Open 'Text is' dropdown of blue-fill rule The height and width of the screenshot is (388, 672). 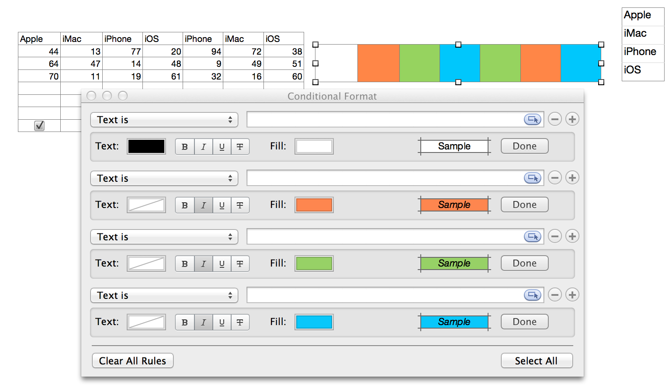click(164, 295)
